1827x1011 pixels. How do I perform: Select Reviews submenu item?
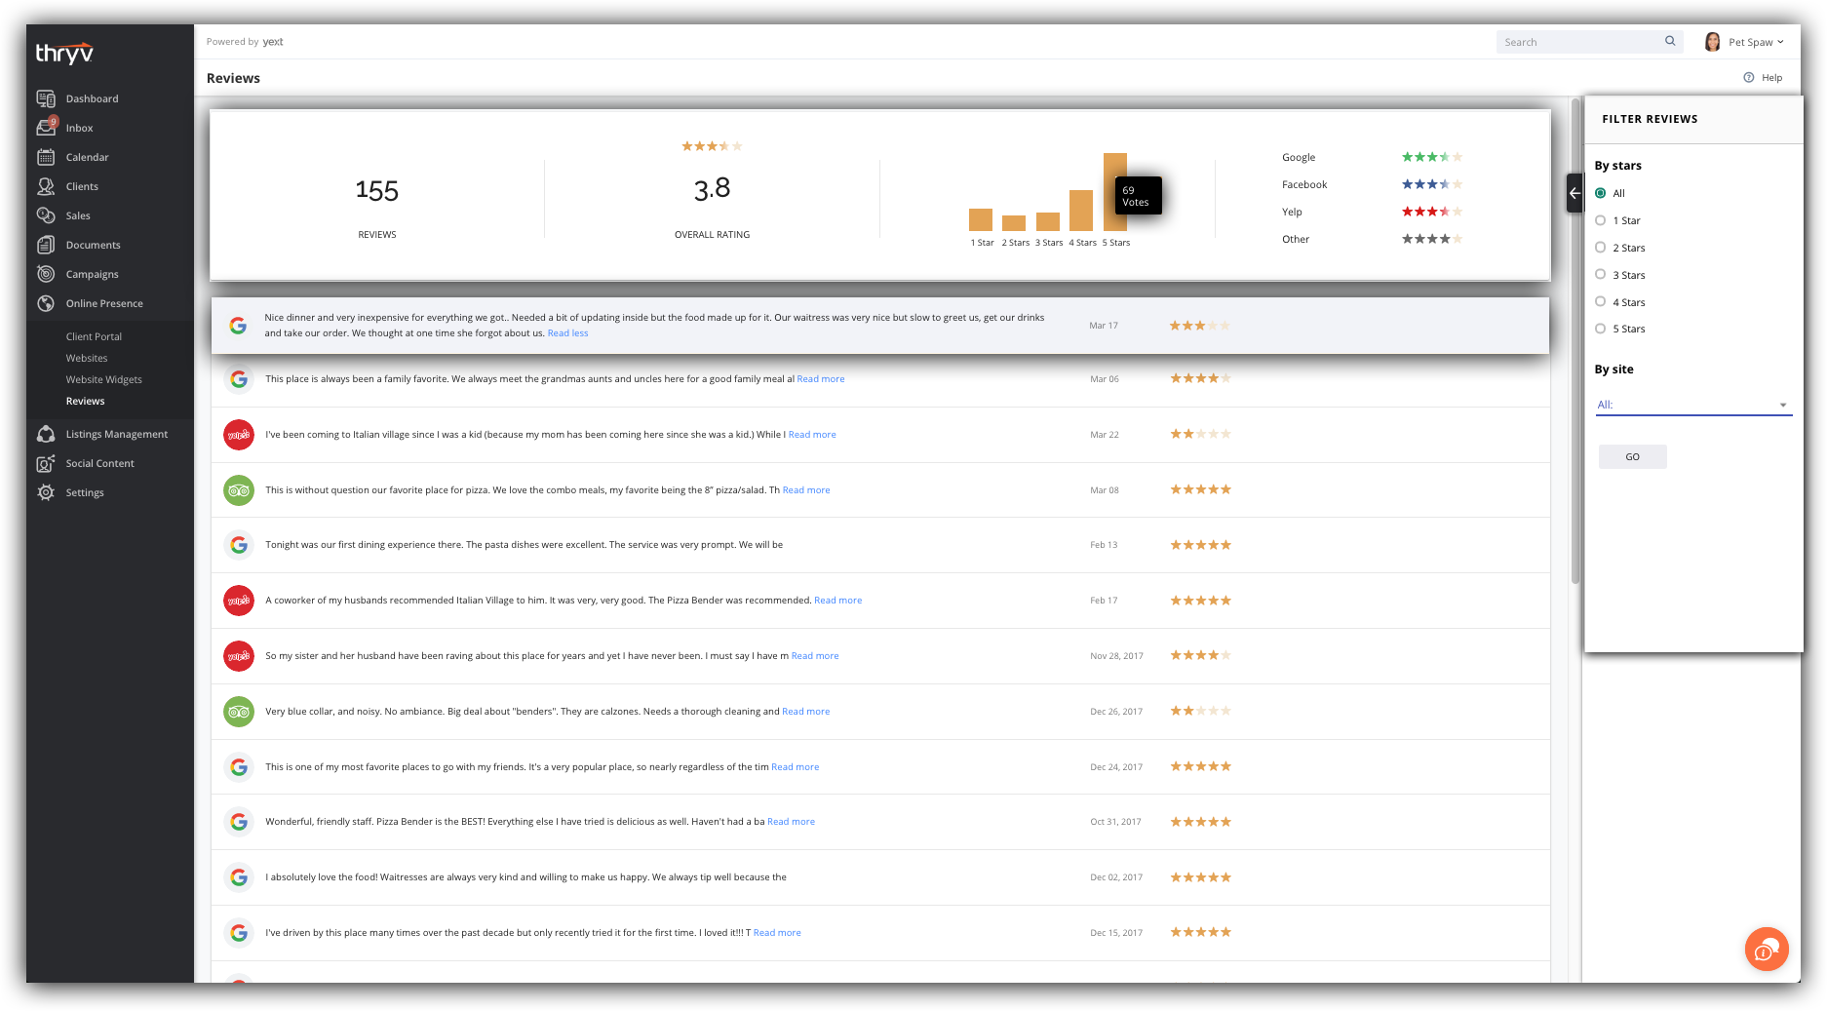(x=86, y=401)
